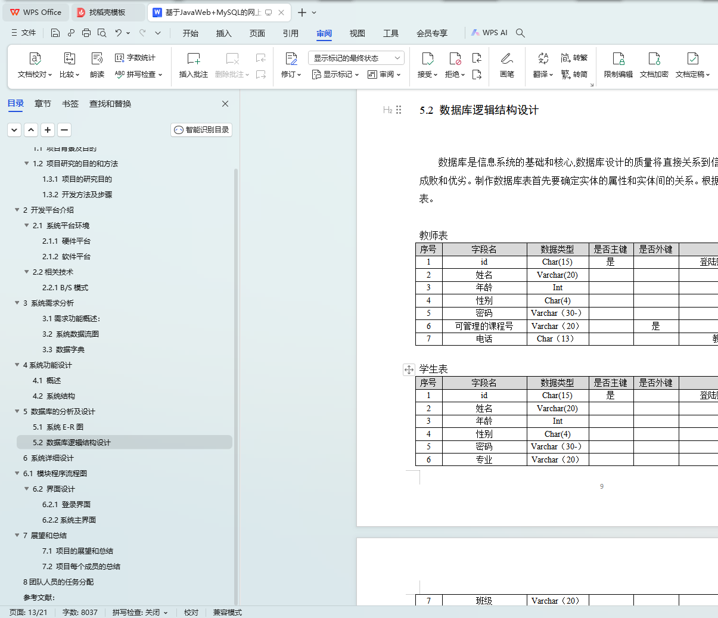Open 字数统计 word count

135,58
